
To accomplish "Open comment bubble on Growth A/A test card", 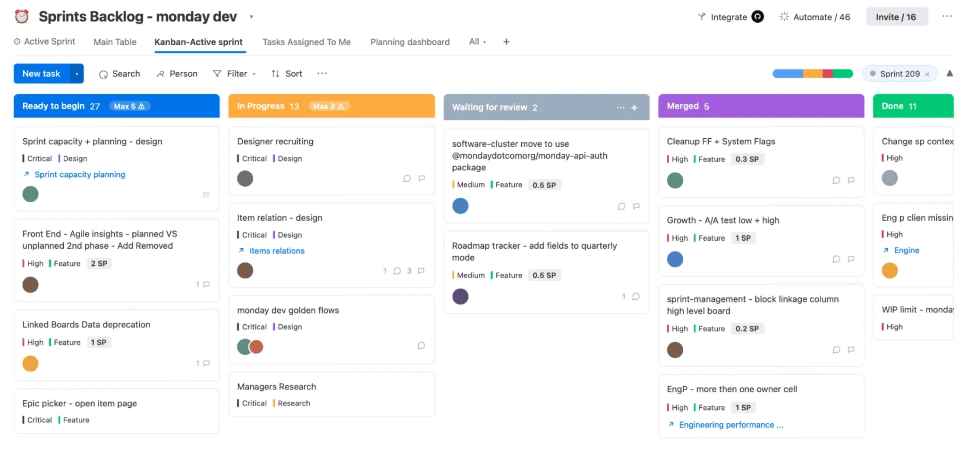I will [x=836, y=259].
